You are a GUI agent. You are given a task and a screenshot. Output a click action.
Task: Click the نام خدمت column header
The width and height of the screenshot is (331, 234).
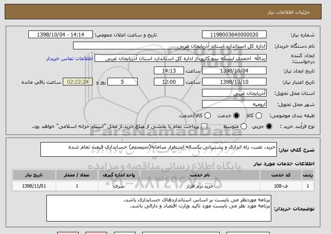[200, 175]
